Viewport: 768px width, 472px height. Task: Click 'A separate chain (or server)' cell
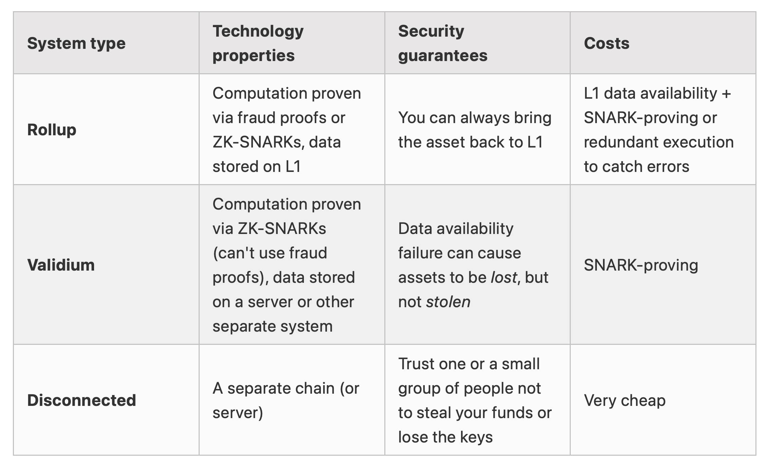tap(292, 400)
